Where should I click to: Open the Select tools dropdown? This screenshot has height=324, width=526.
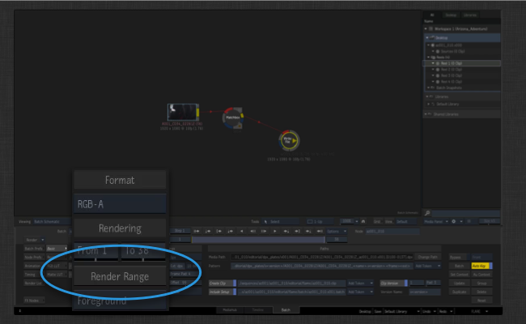click(x=280, y=222)
